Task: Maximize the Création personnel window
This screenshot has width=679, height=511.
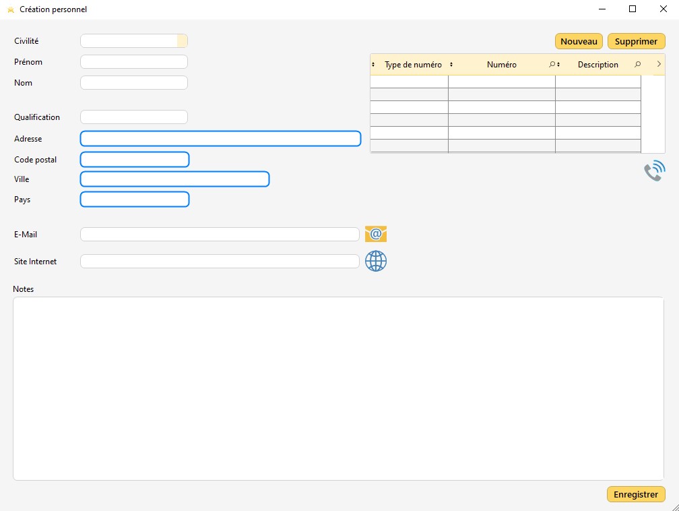Action: (x=633, y=9)
